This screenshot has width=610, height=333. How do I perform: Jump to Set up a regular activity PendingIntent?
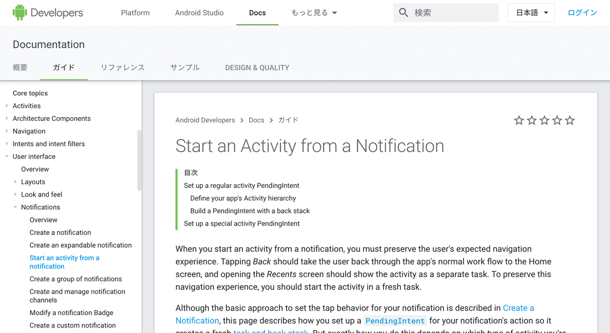coord(241,185)
